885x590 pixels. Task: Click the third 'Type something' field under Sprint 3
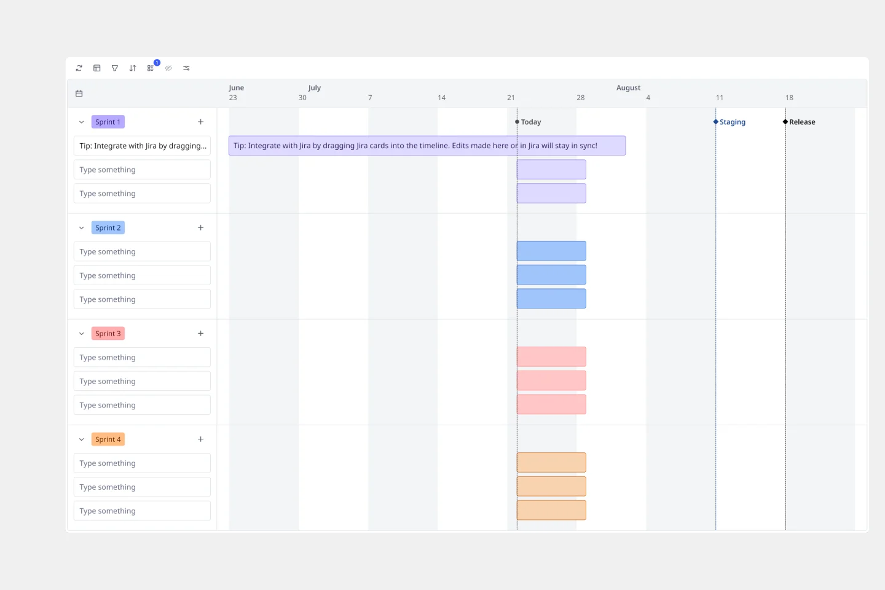[142, 405]
